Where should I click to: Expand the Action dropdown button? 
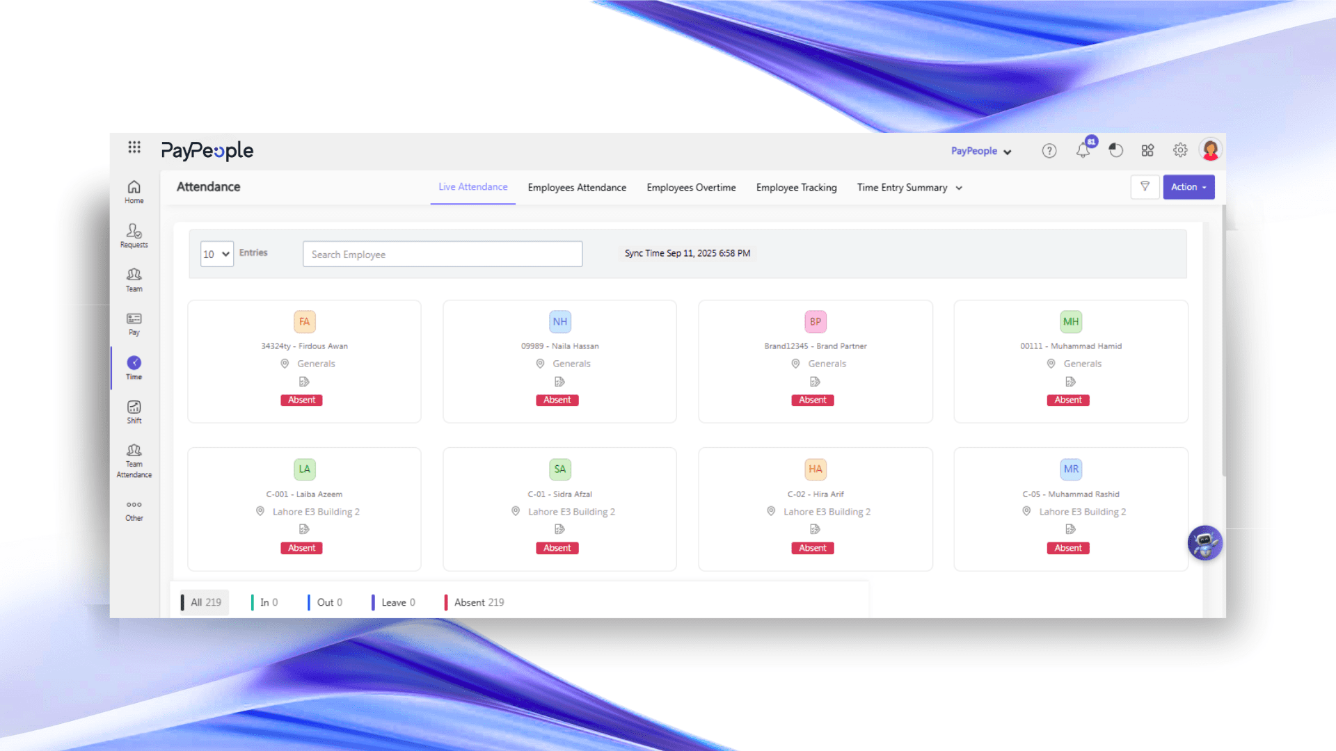tap(1188, 187)
